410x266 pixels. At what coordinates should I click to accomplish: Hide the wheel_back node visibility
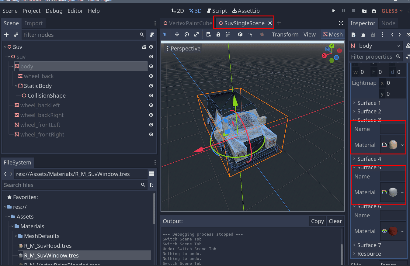pyautogui.click(x=151, y=76)
